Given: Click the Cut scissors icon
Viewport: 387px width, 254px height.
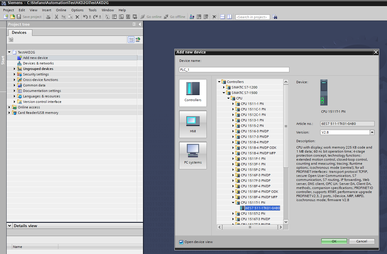Looking at the screenshot, I should [56, 17].
